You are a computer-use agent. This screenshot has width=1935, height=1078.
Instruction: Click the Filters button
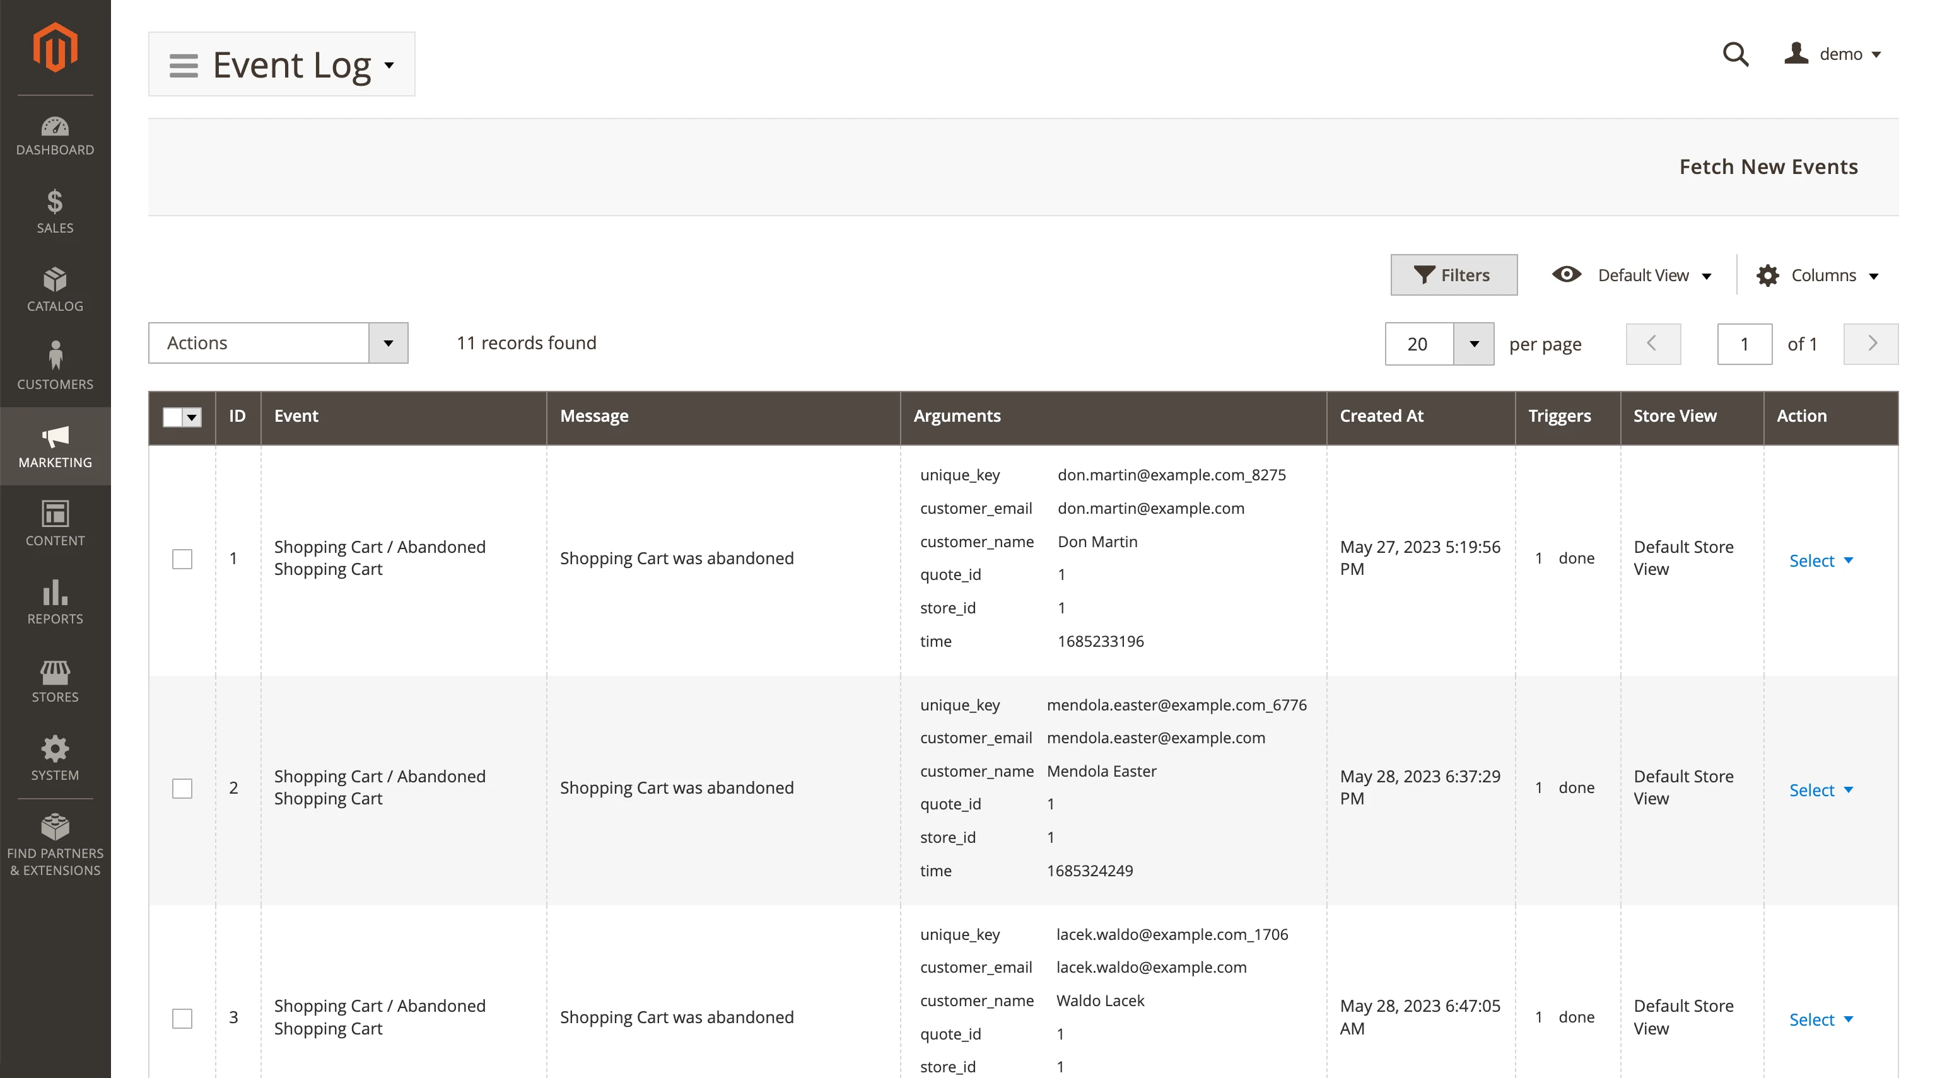click(x=1453, y=275)
